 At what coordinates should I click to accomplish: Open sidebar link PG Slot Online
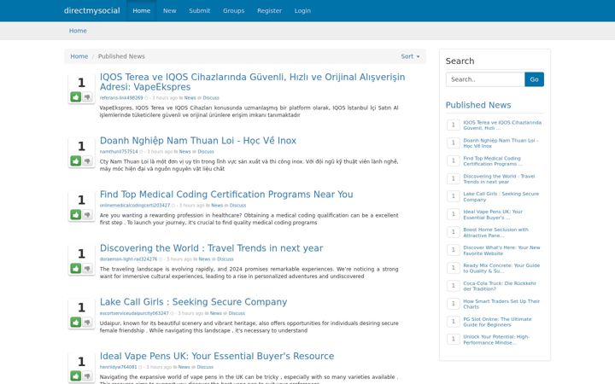(x=497, y=322)
